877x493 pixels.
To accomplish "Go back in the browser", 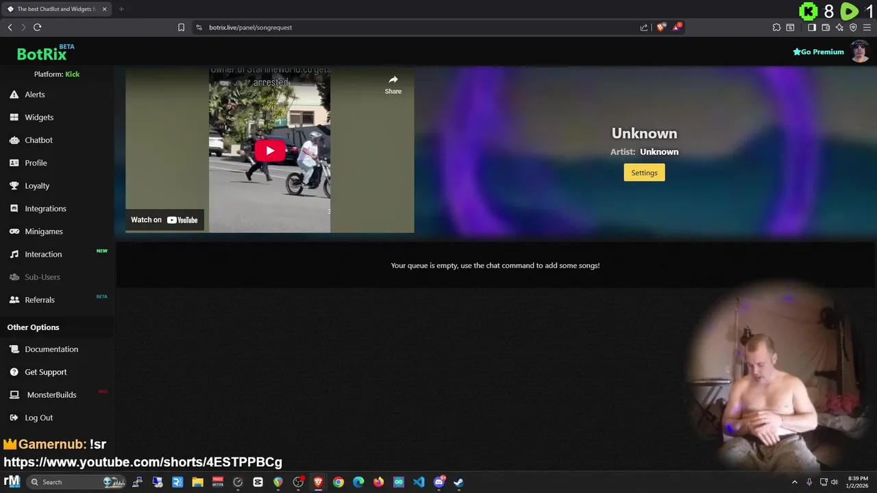I will click(10, 27).
